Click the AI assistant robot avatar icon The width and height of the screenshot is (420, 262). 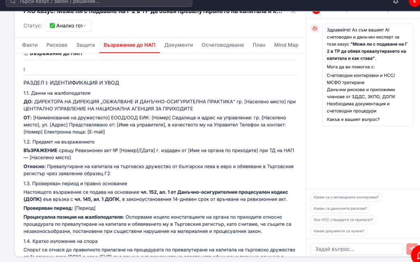pos(315,28)
